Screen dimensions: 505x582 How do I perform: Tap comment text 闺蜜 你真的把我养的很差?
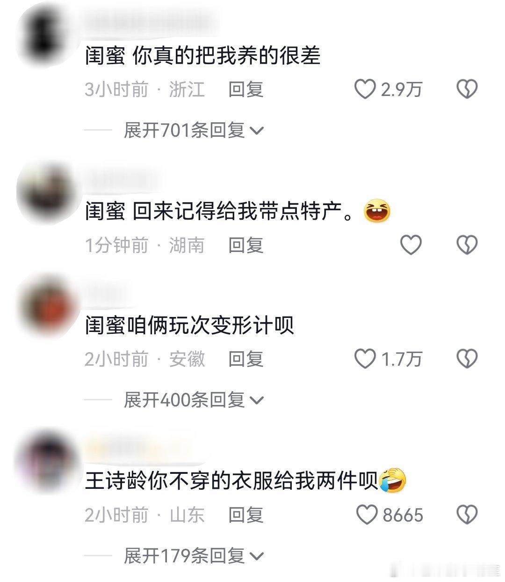tap(202, 56)
